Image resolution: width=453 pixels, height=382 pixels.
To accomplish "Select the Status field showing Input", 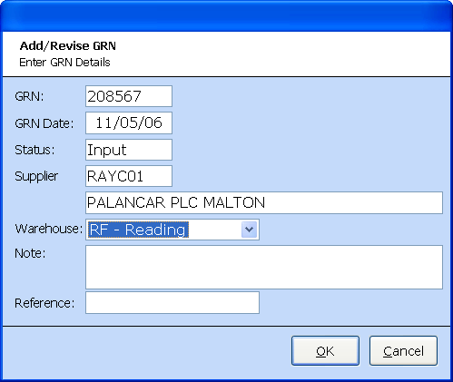I will (x=129, y=150).
